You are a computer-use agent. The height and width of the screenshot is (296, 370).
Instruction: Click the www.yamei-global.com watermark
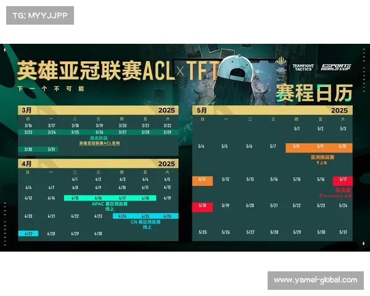(315, 280)
